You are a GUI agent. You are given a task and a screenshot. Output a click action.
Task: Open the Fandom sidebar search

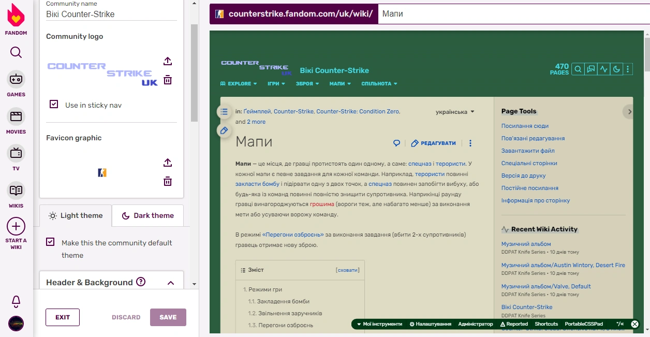(16, 52)
